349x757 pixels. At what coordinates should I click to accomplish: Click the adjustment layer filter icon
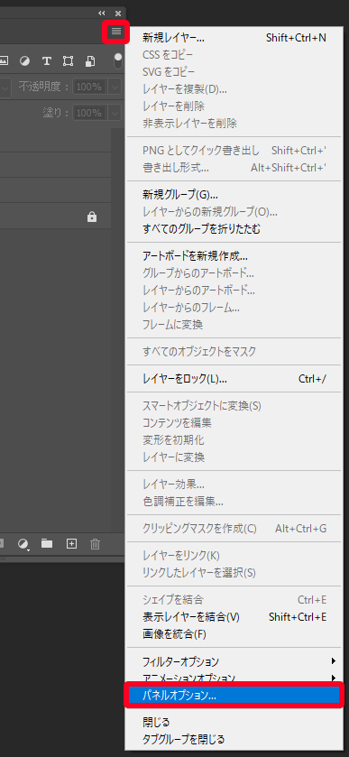(x=24, y=60)
